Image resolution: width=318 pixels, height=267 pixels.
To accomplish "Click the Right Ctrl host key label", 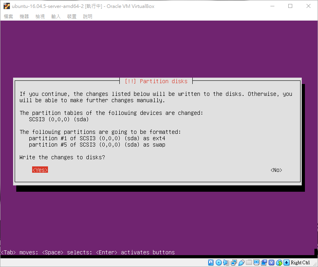I will click(300, 263).
